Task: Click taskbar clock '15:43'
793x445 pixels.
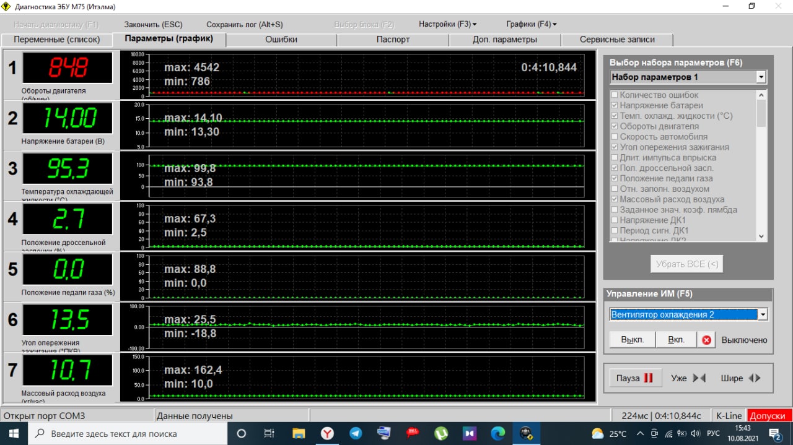Action: (742, 428)
